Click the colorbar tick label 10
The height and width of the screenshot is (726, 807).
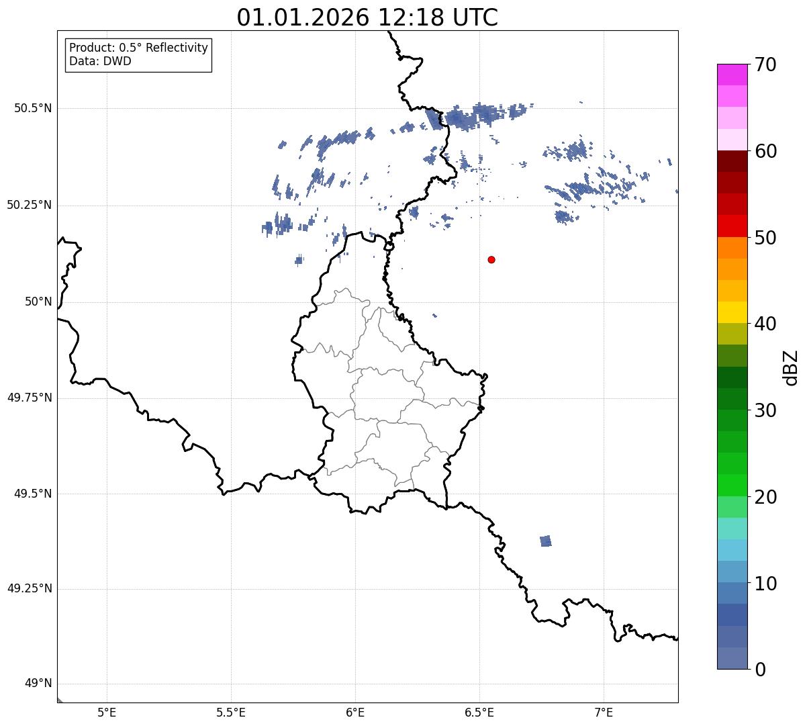tap(765, 583)
